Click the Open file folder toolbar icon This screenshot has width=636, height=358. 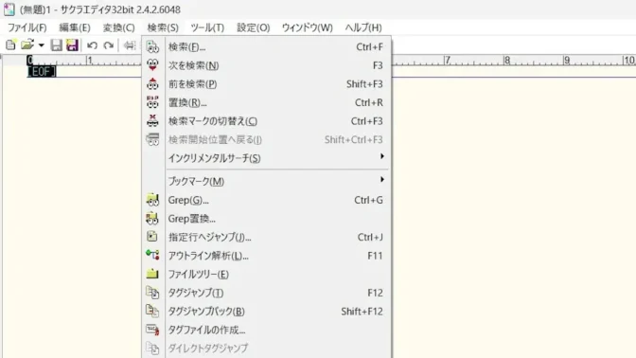(x=27, y=45)
